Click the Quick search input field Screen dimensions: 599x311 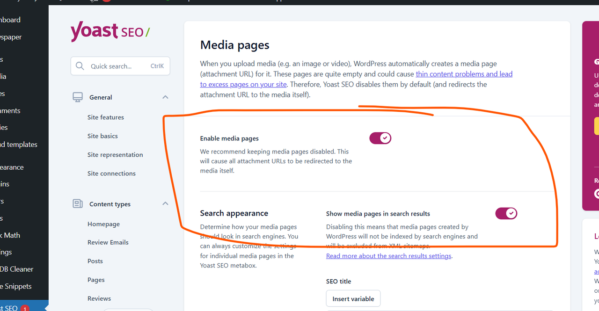(120, 66)
